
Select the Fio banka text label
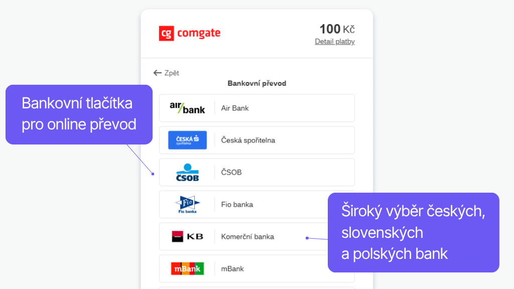(237, 204)
